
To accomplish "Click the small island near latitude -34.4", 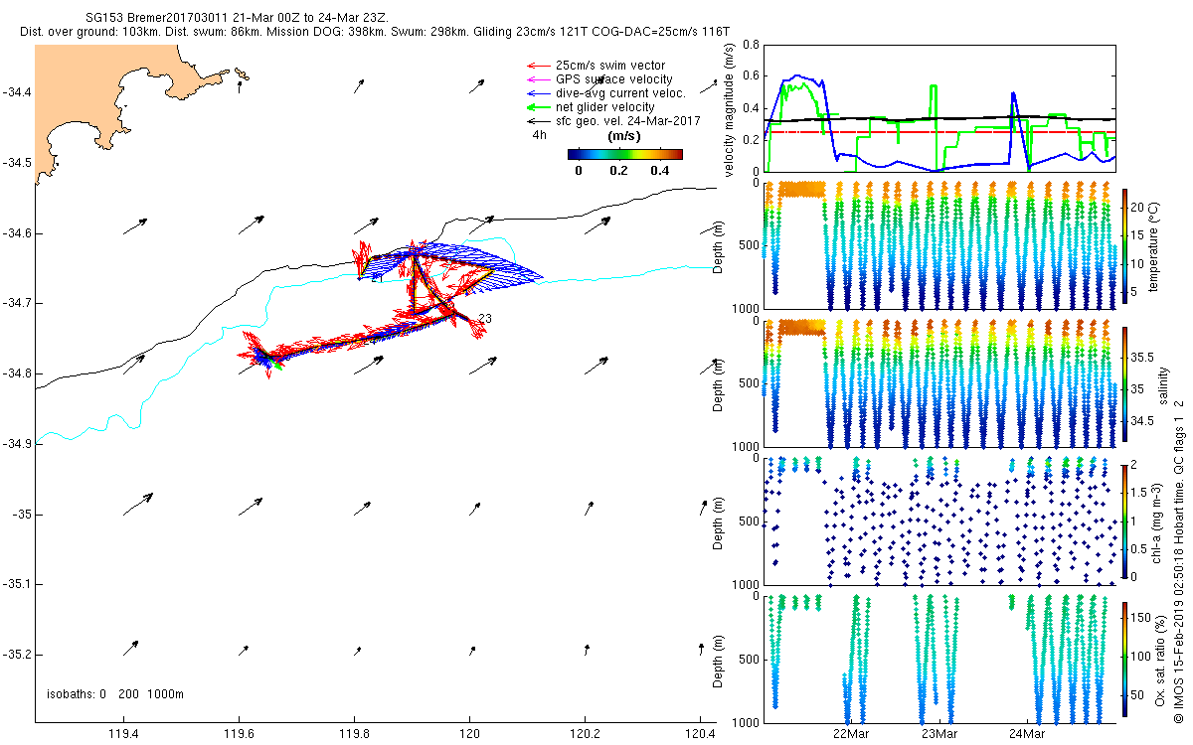I will 241,74.
